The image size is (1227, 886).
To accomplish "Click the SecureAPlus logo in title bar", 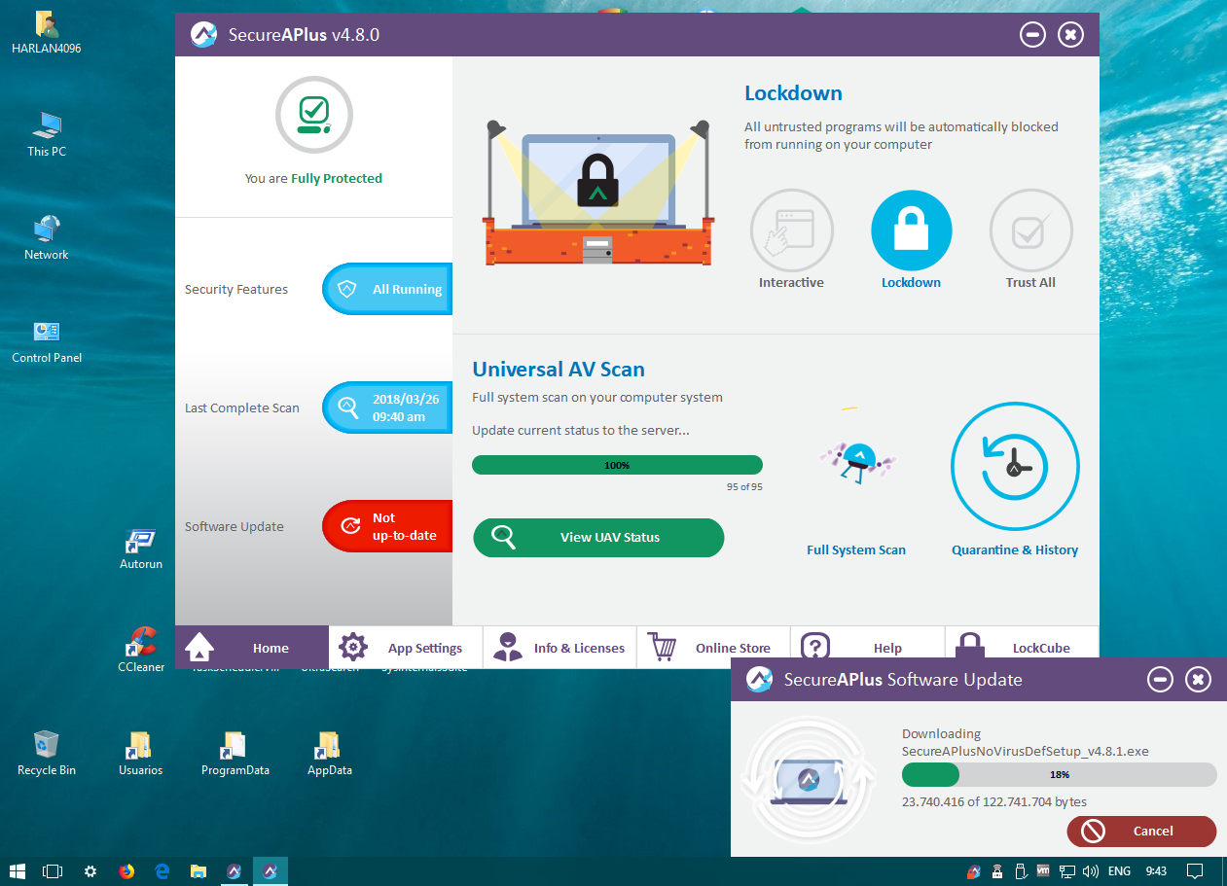I will pos(203,35).
